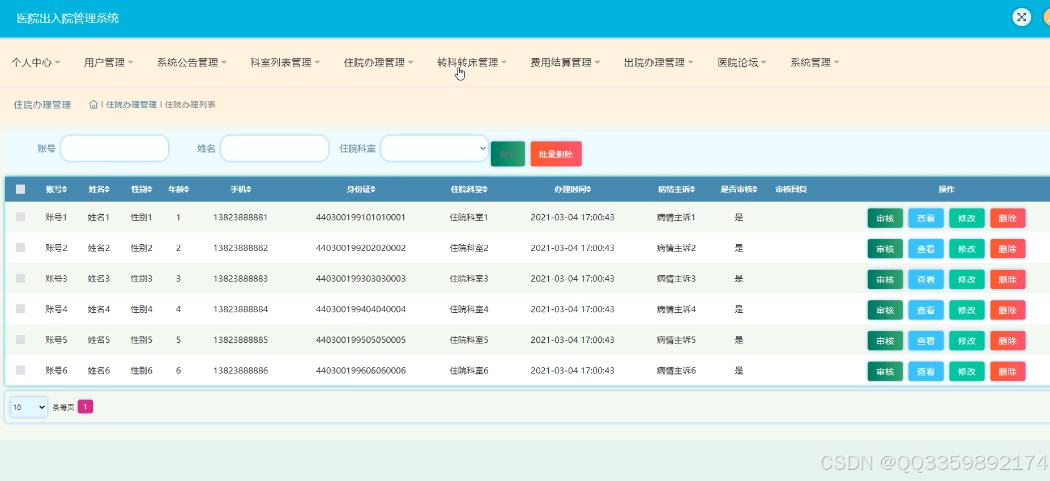The height and width of the screenshot is (481, 1050).
Task: Check the checkbox for 账号2 row
Action: pos(20,248)
